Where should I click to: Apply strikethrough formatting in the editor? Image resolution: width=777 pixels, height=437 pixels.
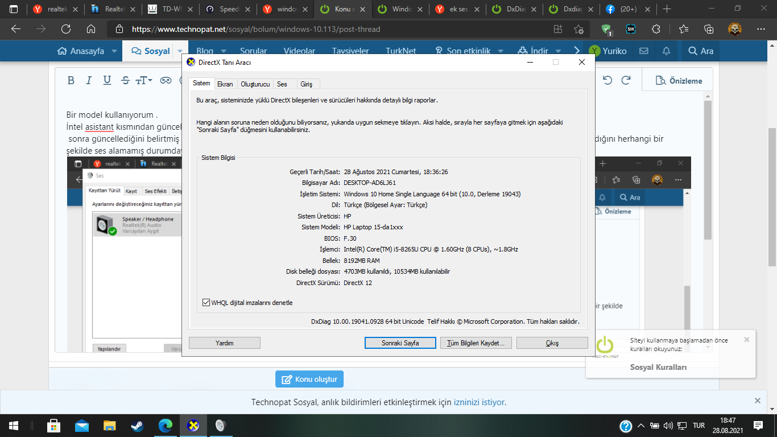(x=125, y=81)
